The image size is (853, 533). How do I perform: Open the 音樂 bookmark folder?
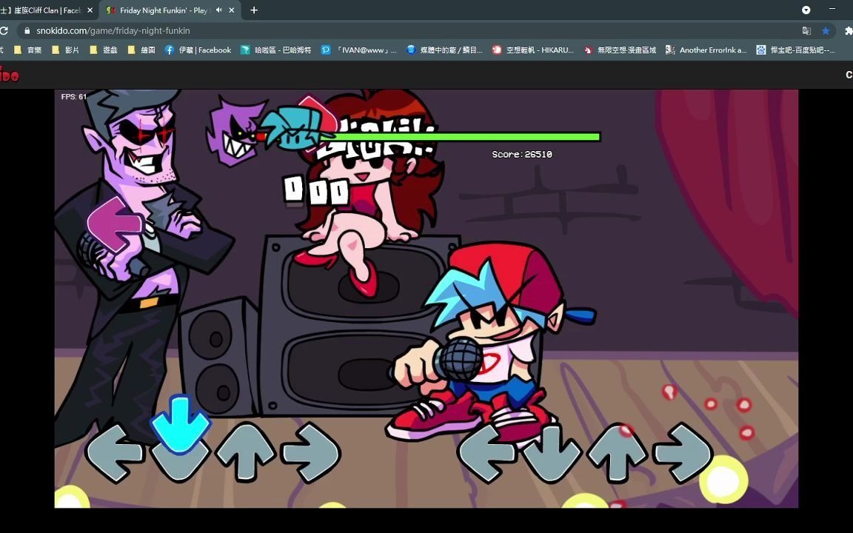tap(27, 50)
